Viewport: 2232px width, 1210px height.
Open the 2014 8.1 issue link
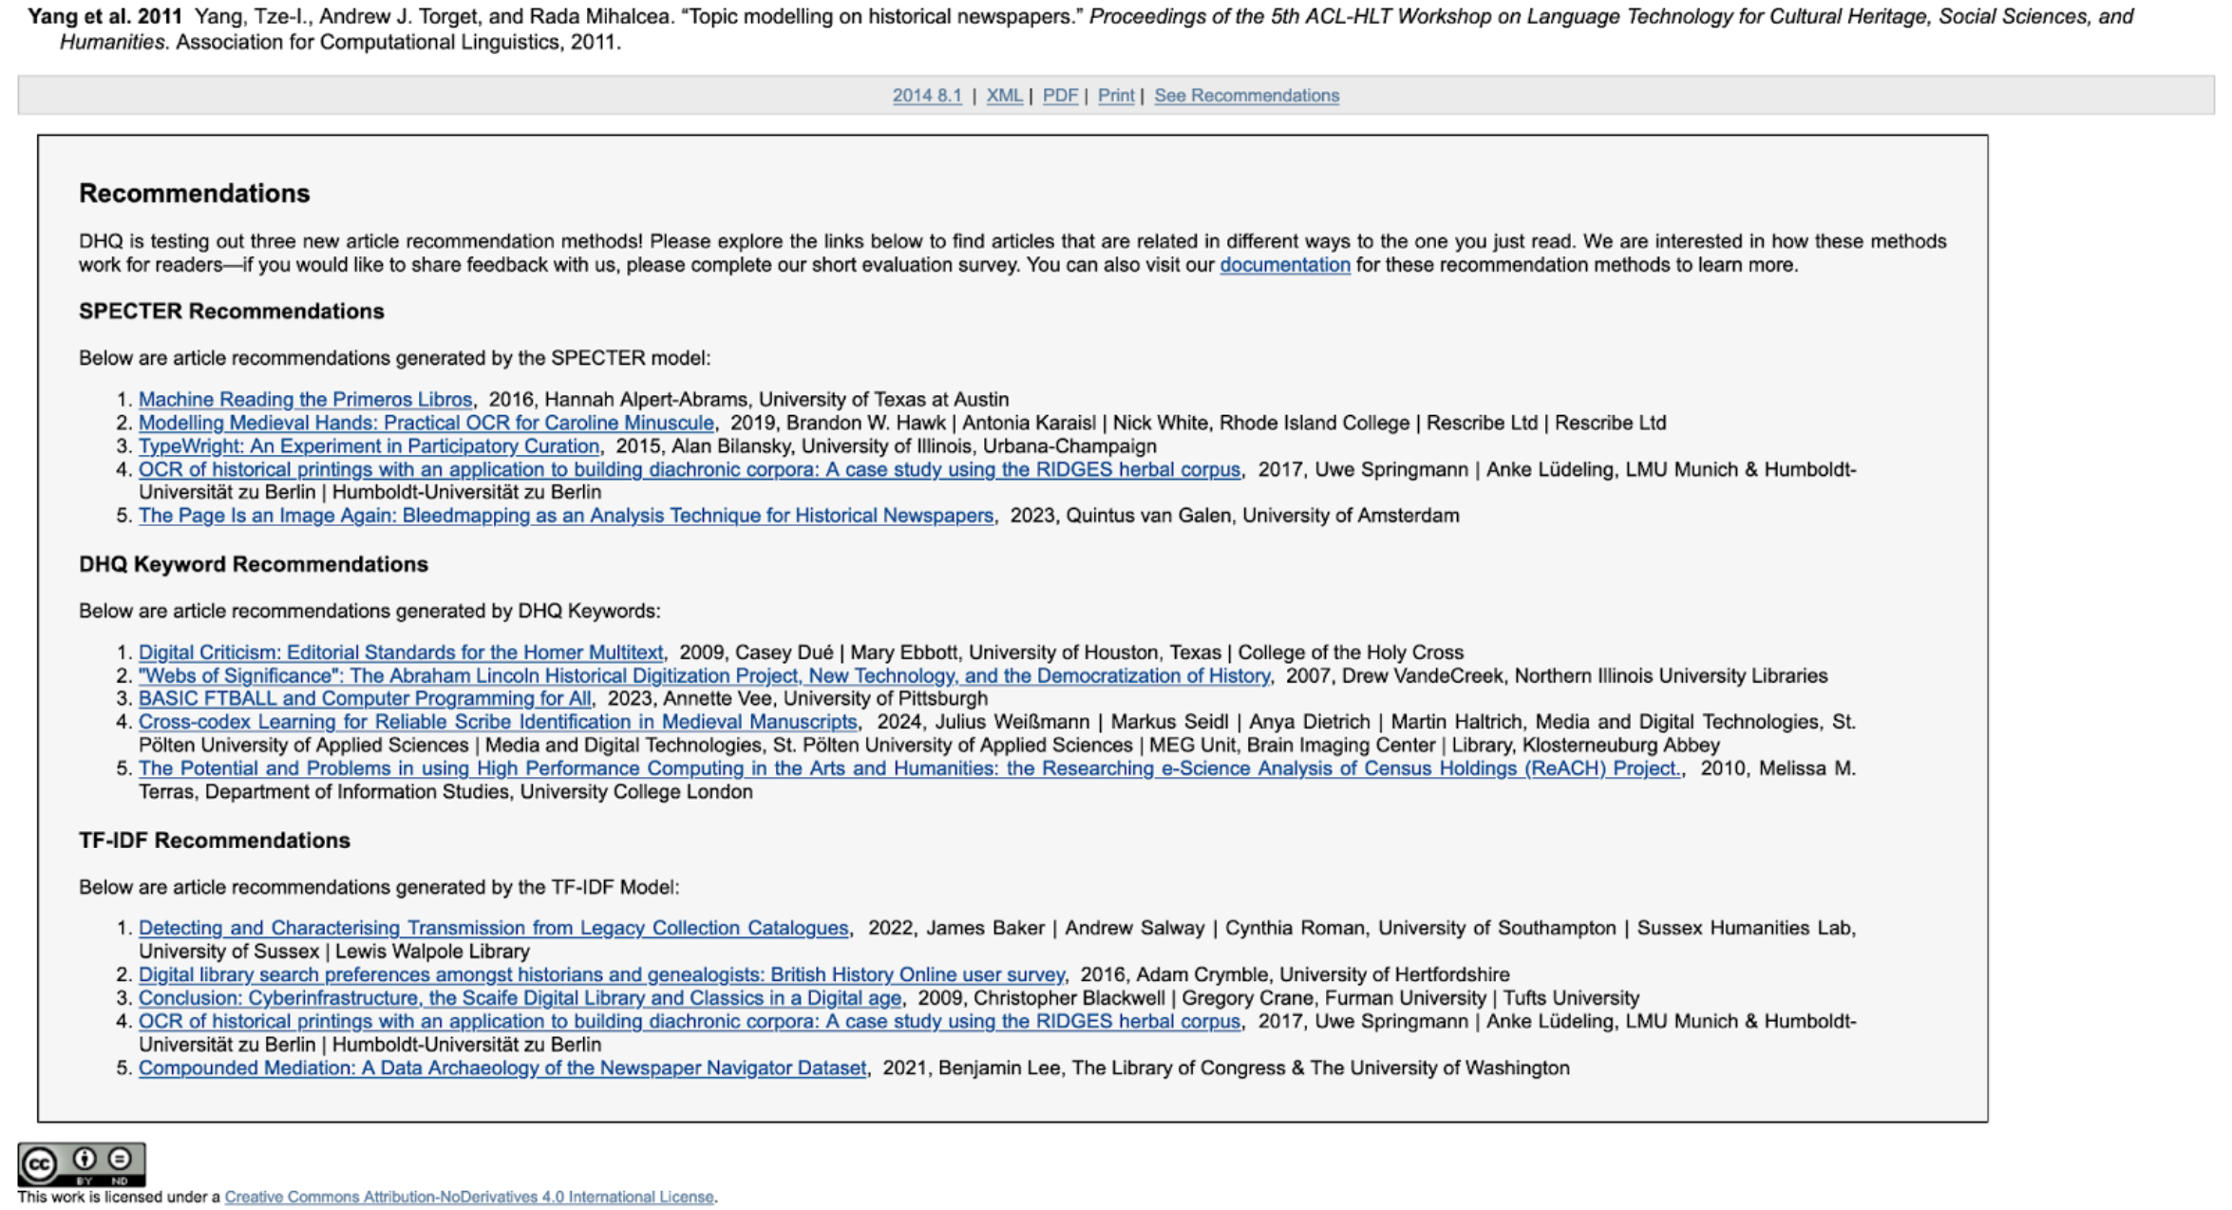coord(926,96)
